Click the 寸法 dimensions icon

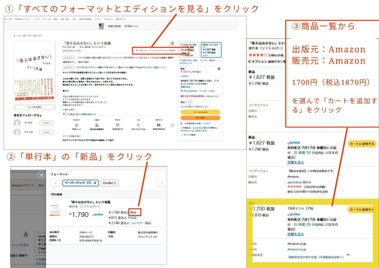pos(138,125)
